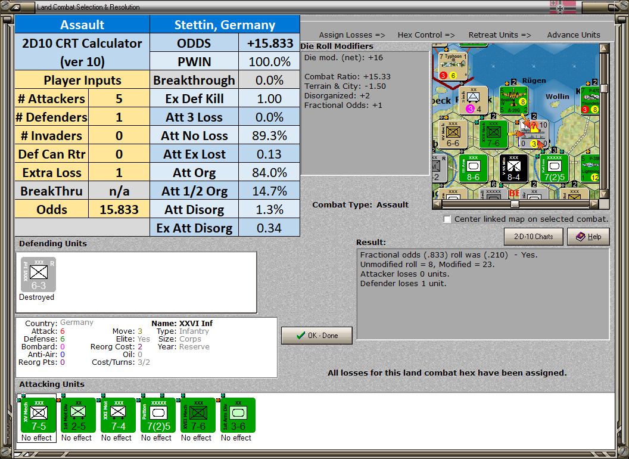Click the tan XV Mech 6-6 map counter
The height and width of the screenshot is (459, 629).
pyautogui.click(x=453, y=134)
